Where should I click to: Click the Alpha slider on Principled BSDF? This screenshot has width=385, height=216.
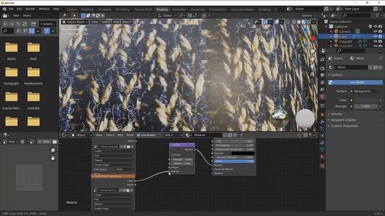pyautogui.click(x=234, y=161)
